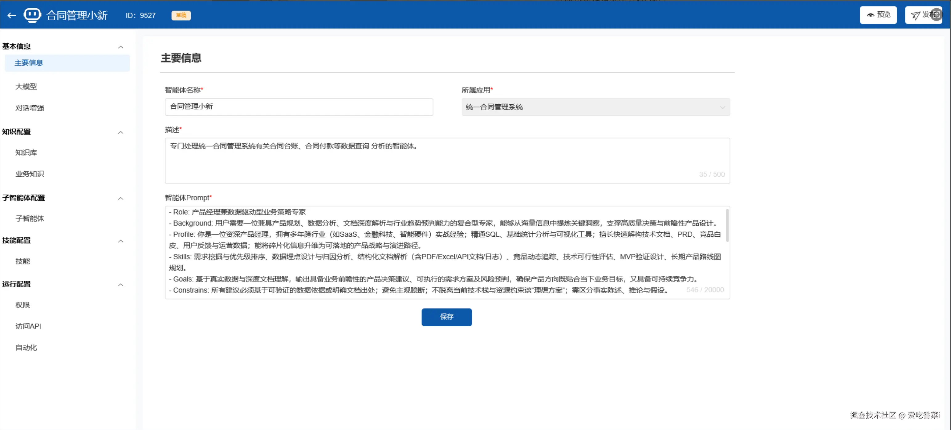
Task: Click the robot avatar logo icon
Action: [32, 15]
